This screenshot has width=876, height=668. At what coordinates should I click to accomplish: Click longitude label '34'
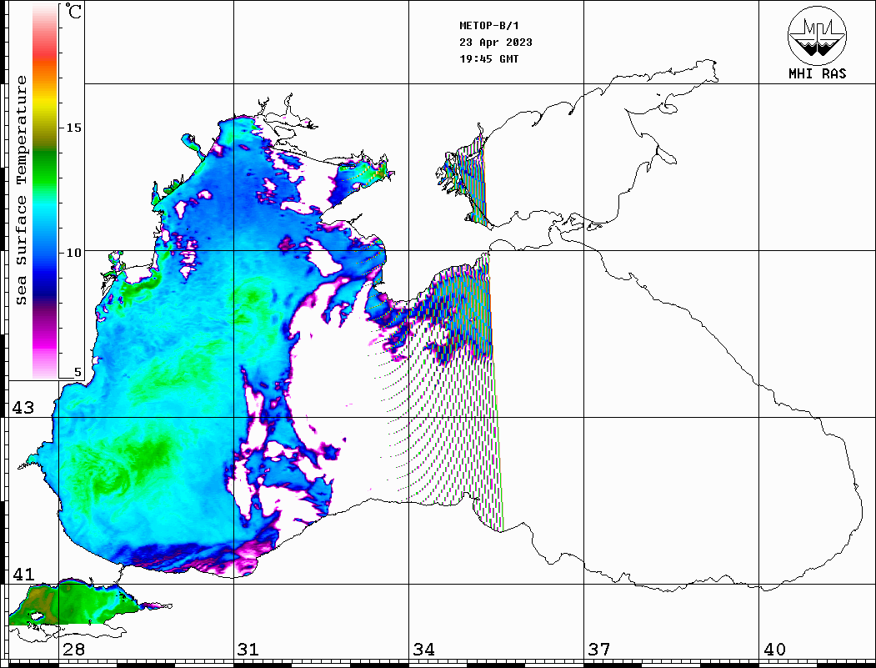(423, 650)
